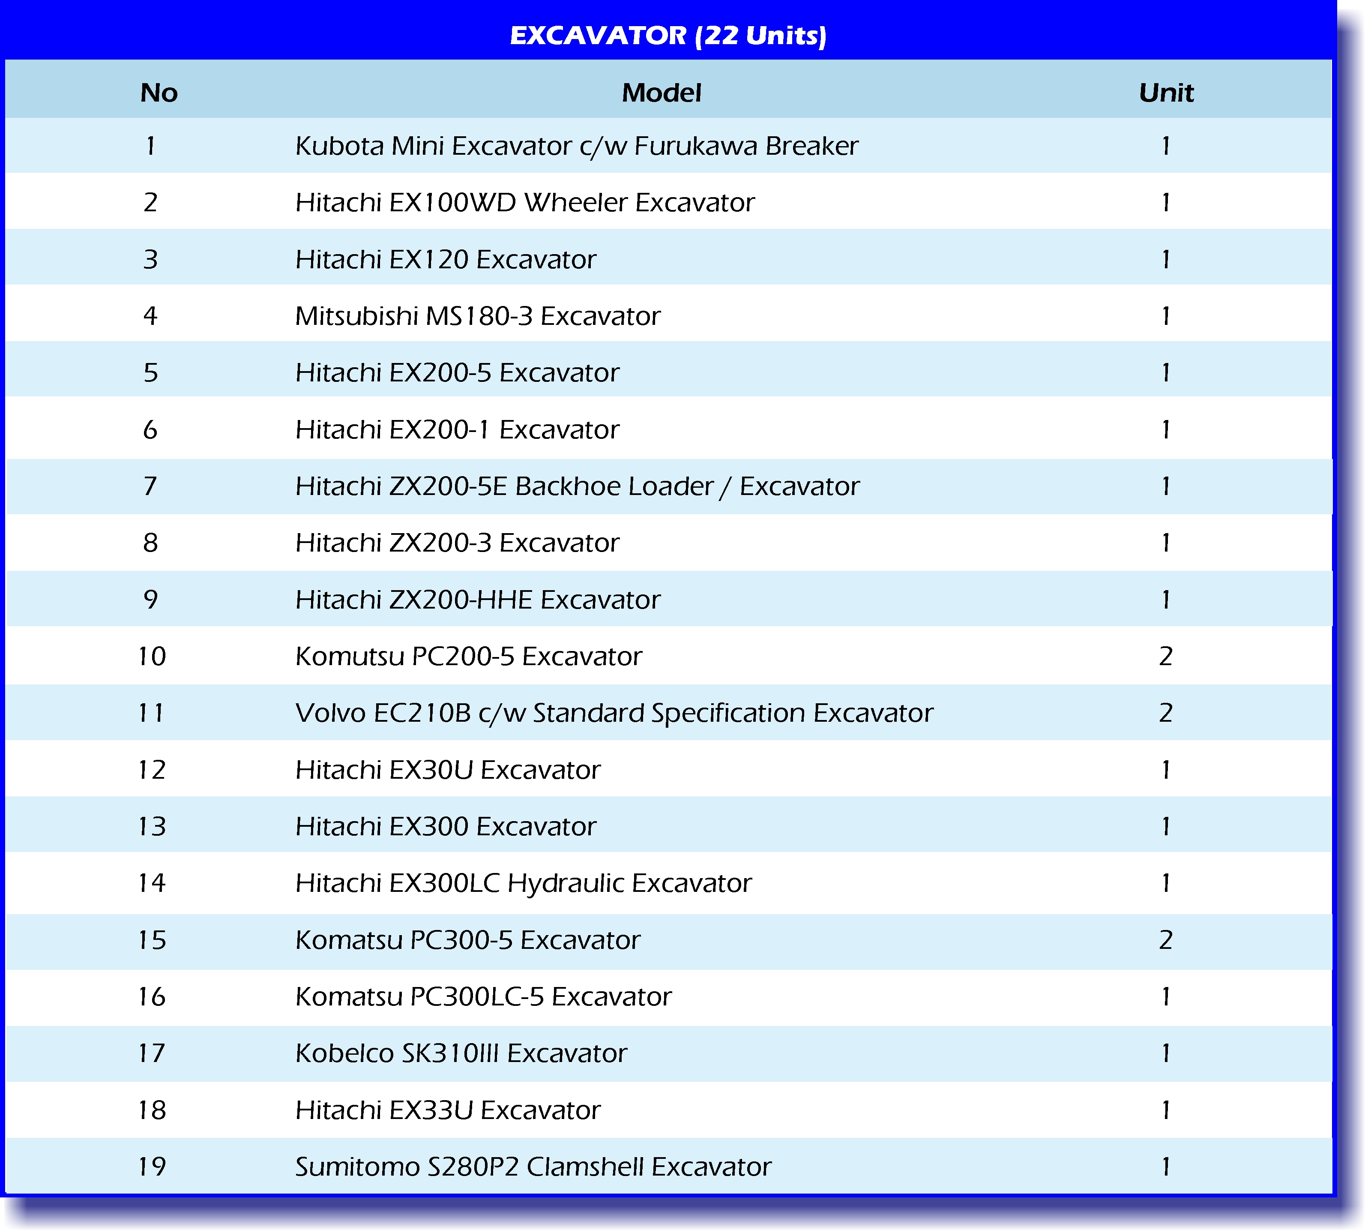Select 'Hitachi EX30U Excavator' cell

448,770
